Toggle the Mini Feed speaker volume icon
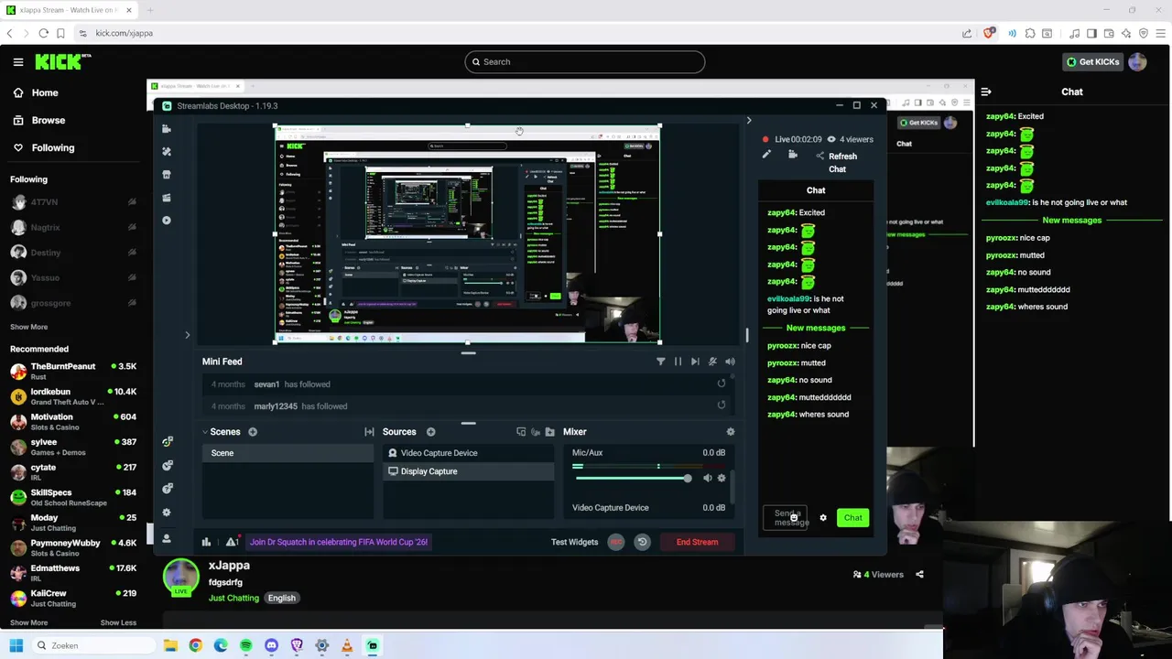The image size is (1172, 659). click(x=730, y=362)
